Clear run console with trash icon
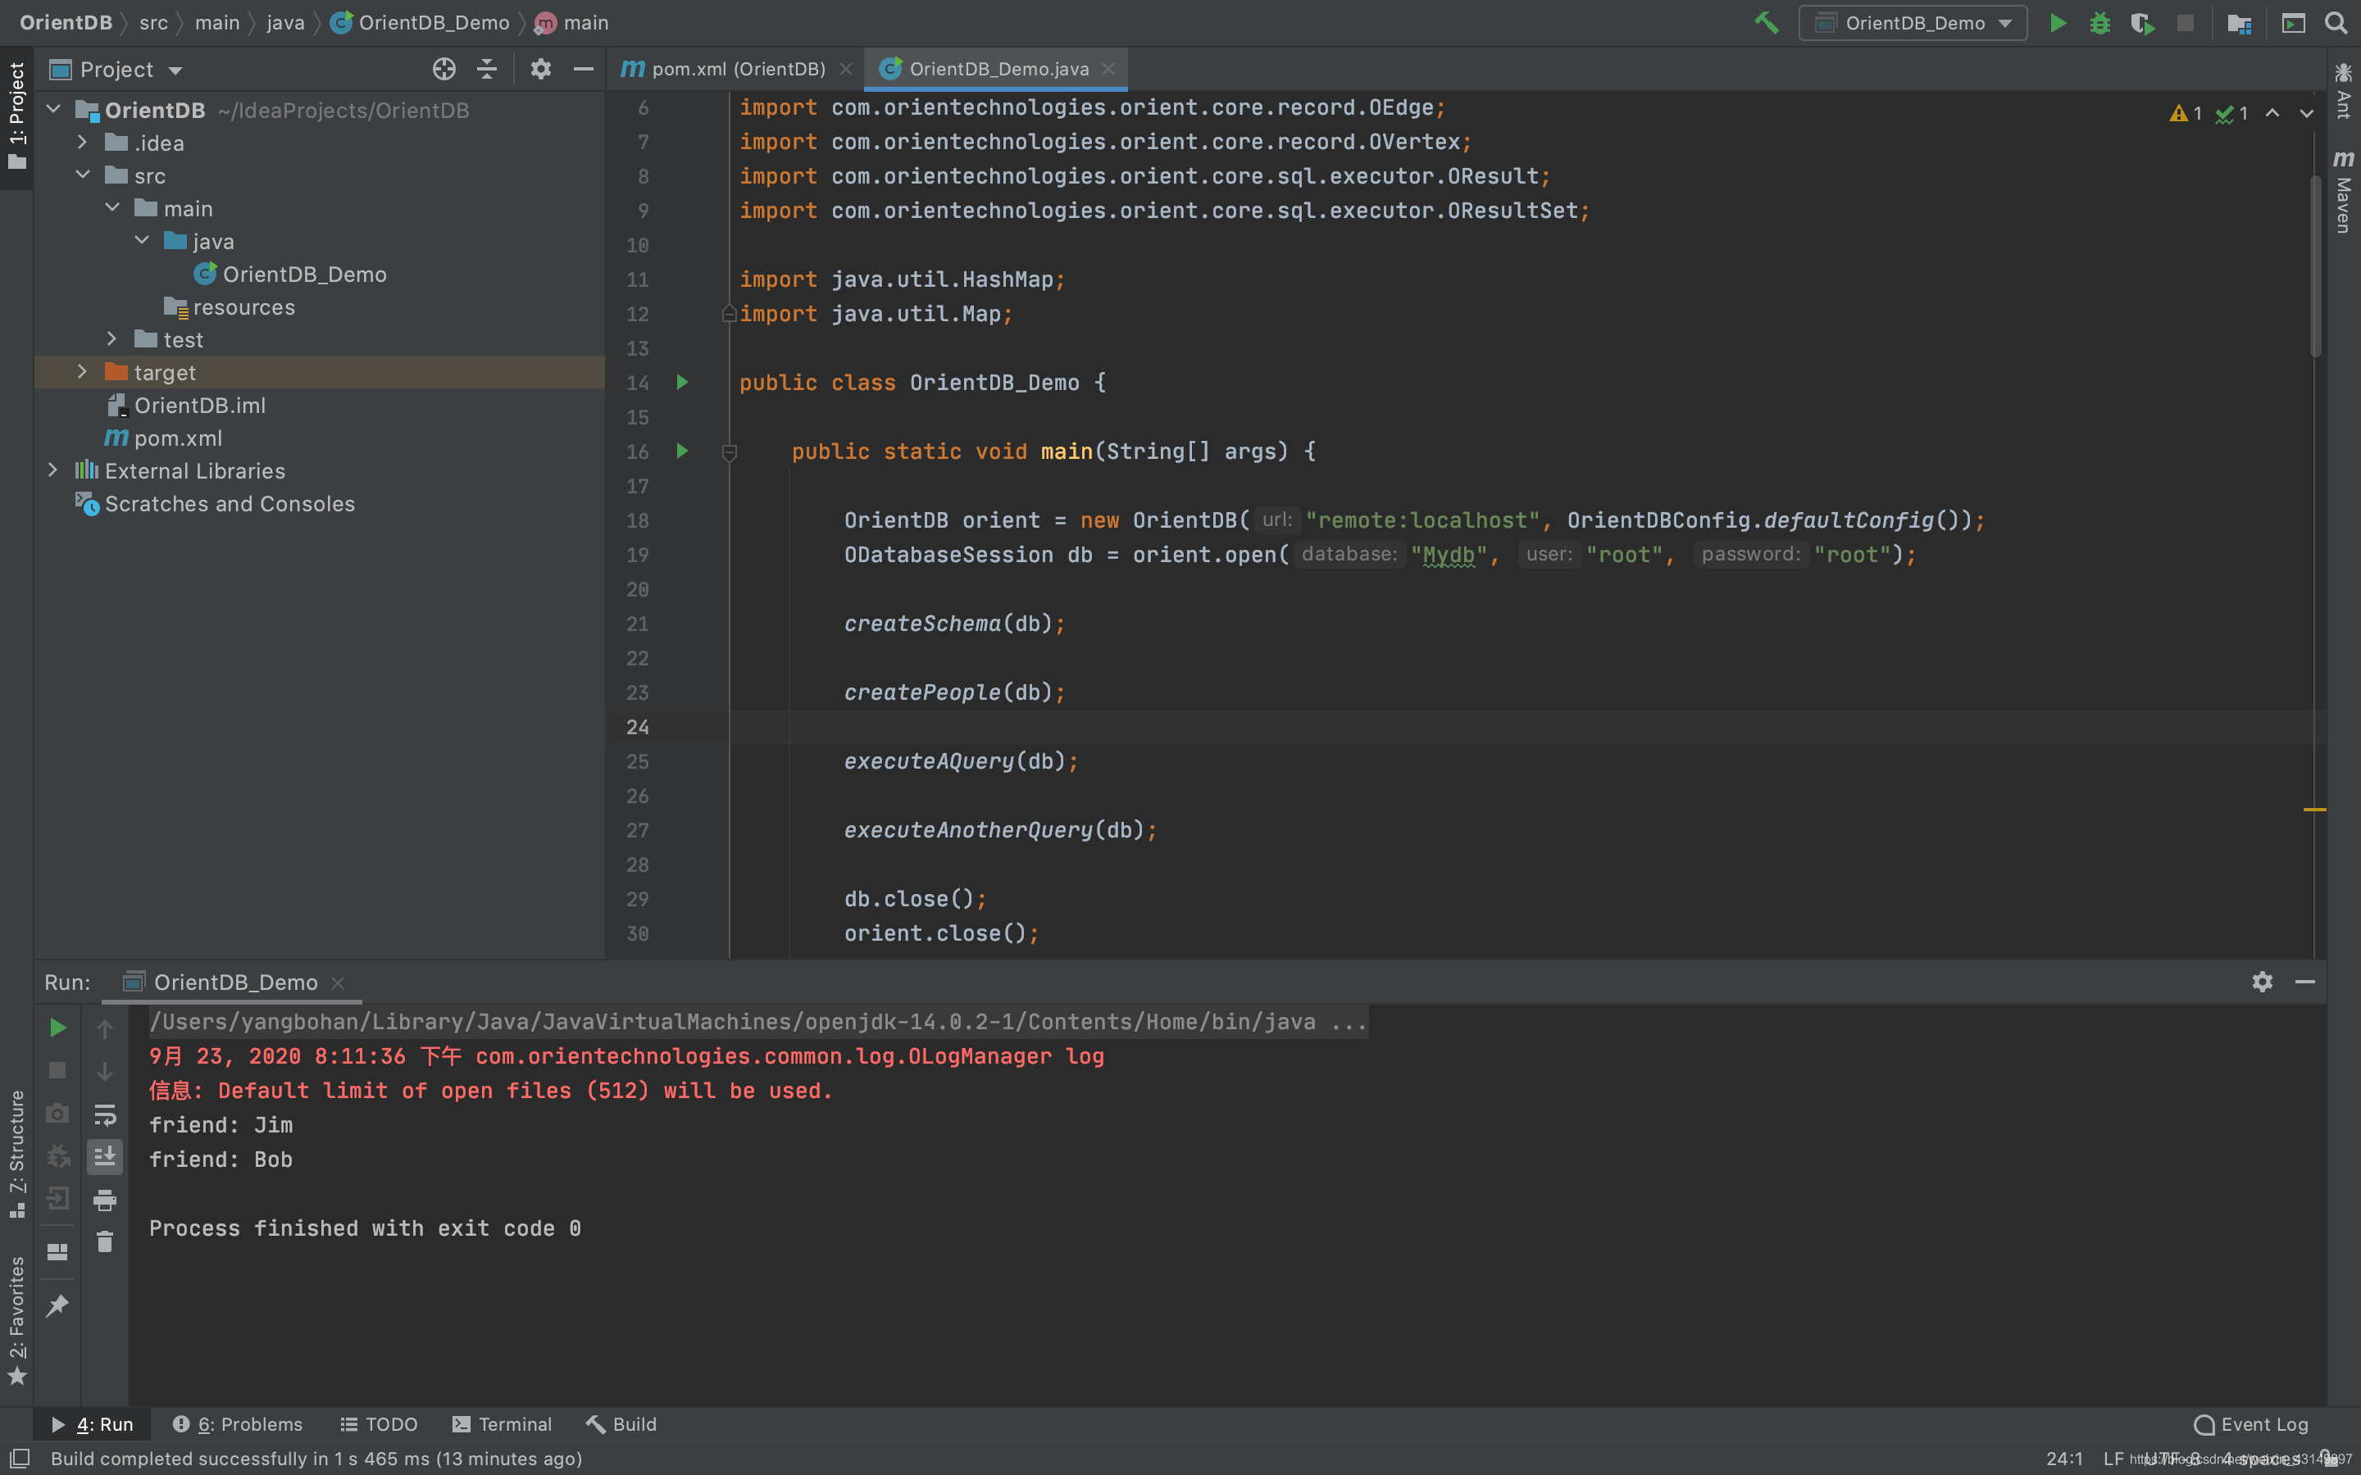 click(104, 1241)
